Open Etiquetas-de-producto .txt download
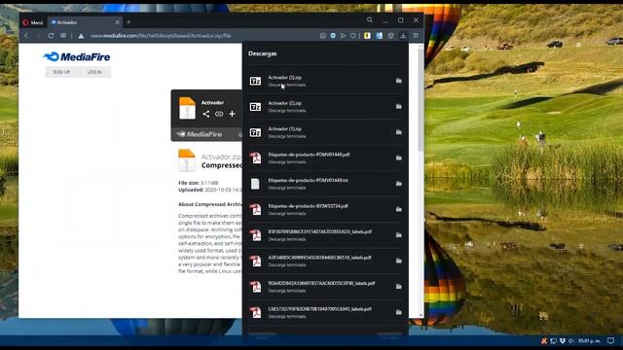Viewport: 623px width, 350px height. (325, 184)
